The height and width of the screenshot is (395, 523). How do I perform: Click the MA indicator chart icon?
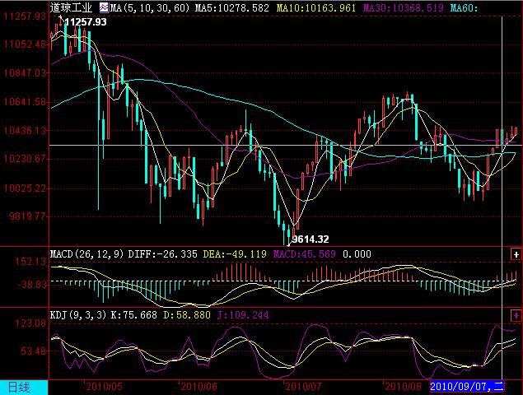[x=104, y=7]
